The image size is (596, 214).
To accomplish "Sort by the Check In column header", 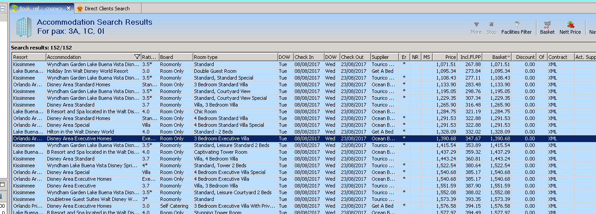I will tap(308, 57).
